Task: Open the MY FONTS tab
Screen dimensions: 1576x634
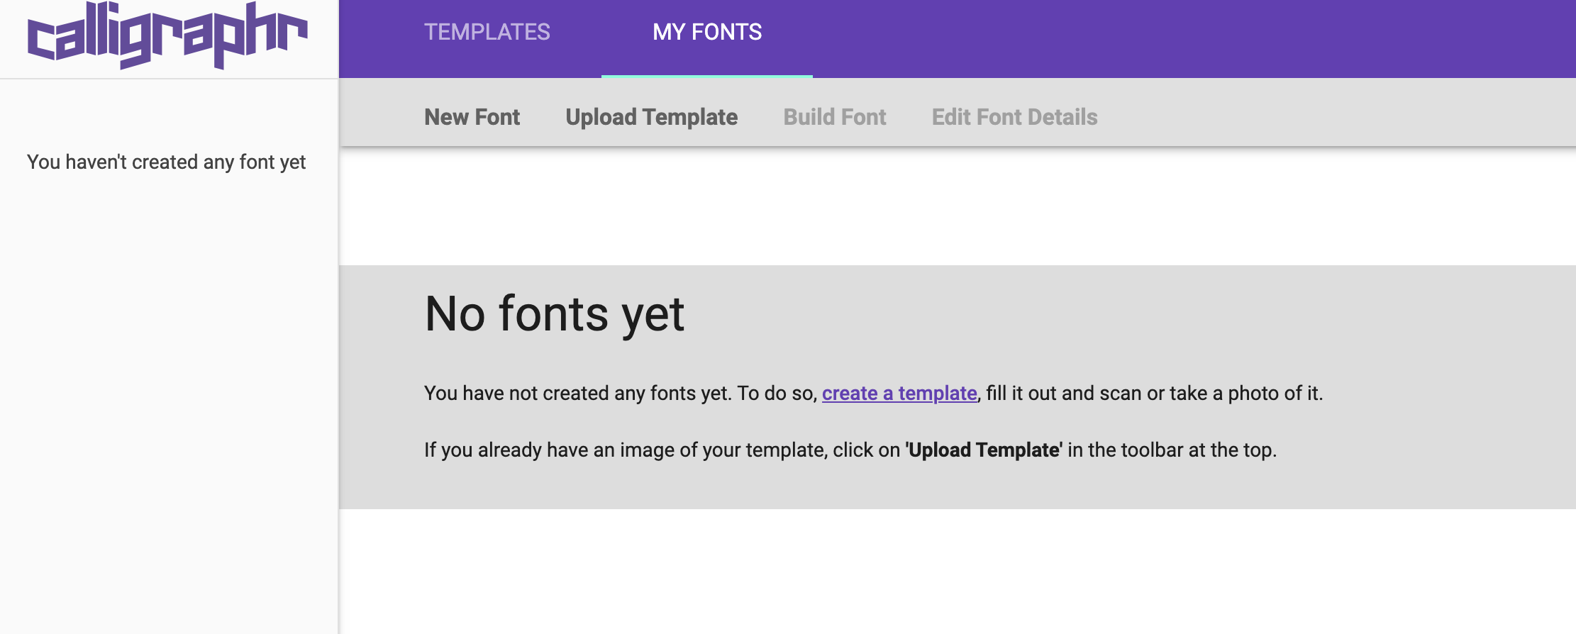Action: 707,32
